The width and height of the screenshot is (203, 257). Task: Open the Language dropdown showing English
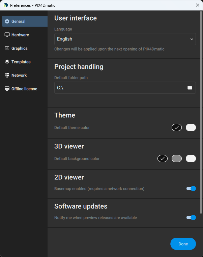(125, 39)
